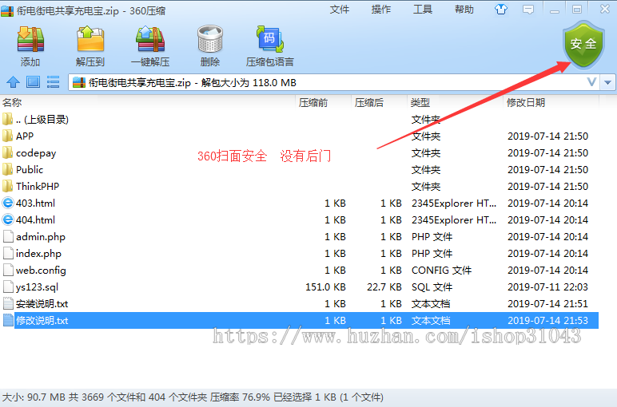The image size is (617, 407).
Task: Click the CONFIG 文件 type cell
Action: coord(441,271)
